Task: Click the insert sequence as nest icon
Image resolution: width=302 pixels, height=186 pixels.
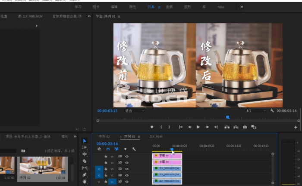Action: [x=99, y=149]
